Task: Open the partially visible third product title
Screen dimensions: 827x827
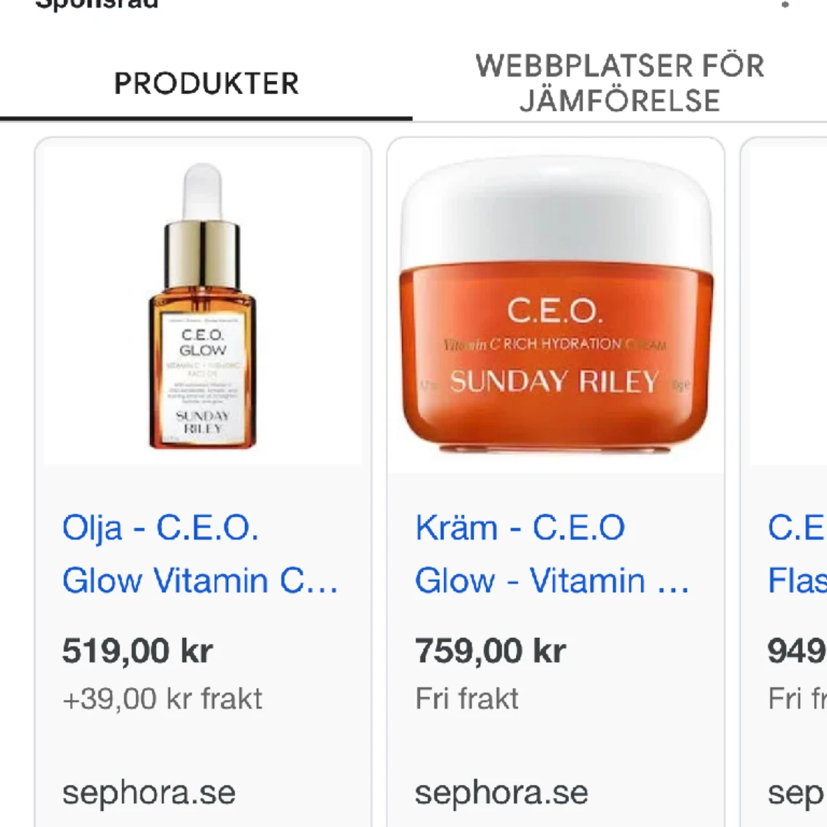Action: (x=797, y=554)
